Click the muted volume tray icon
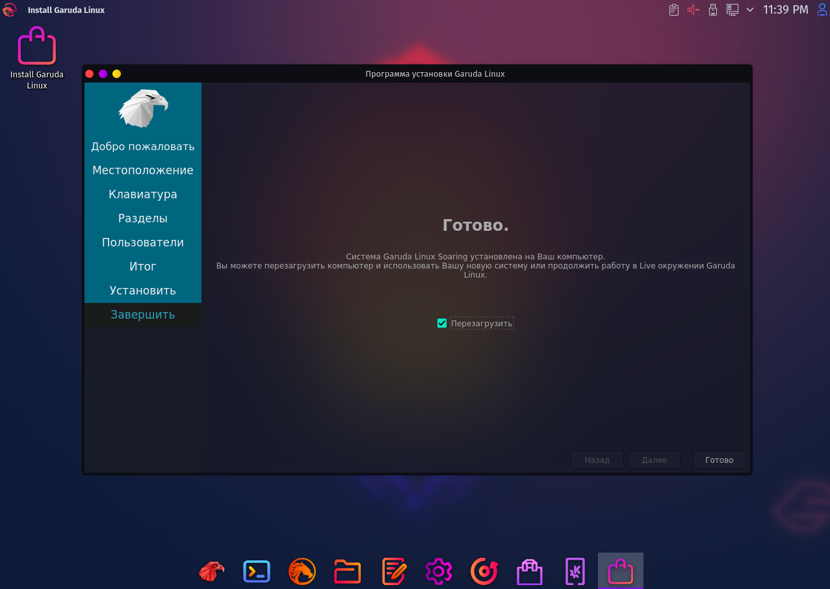This screenshot has height=589, width=830. [x=694, y=10]
